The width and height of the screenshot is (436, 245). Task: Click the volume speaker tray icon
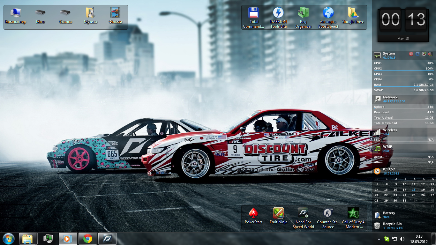pos(402,239)
